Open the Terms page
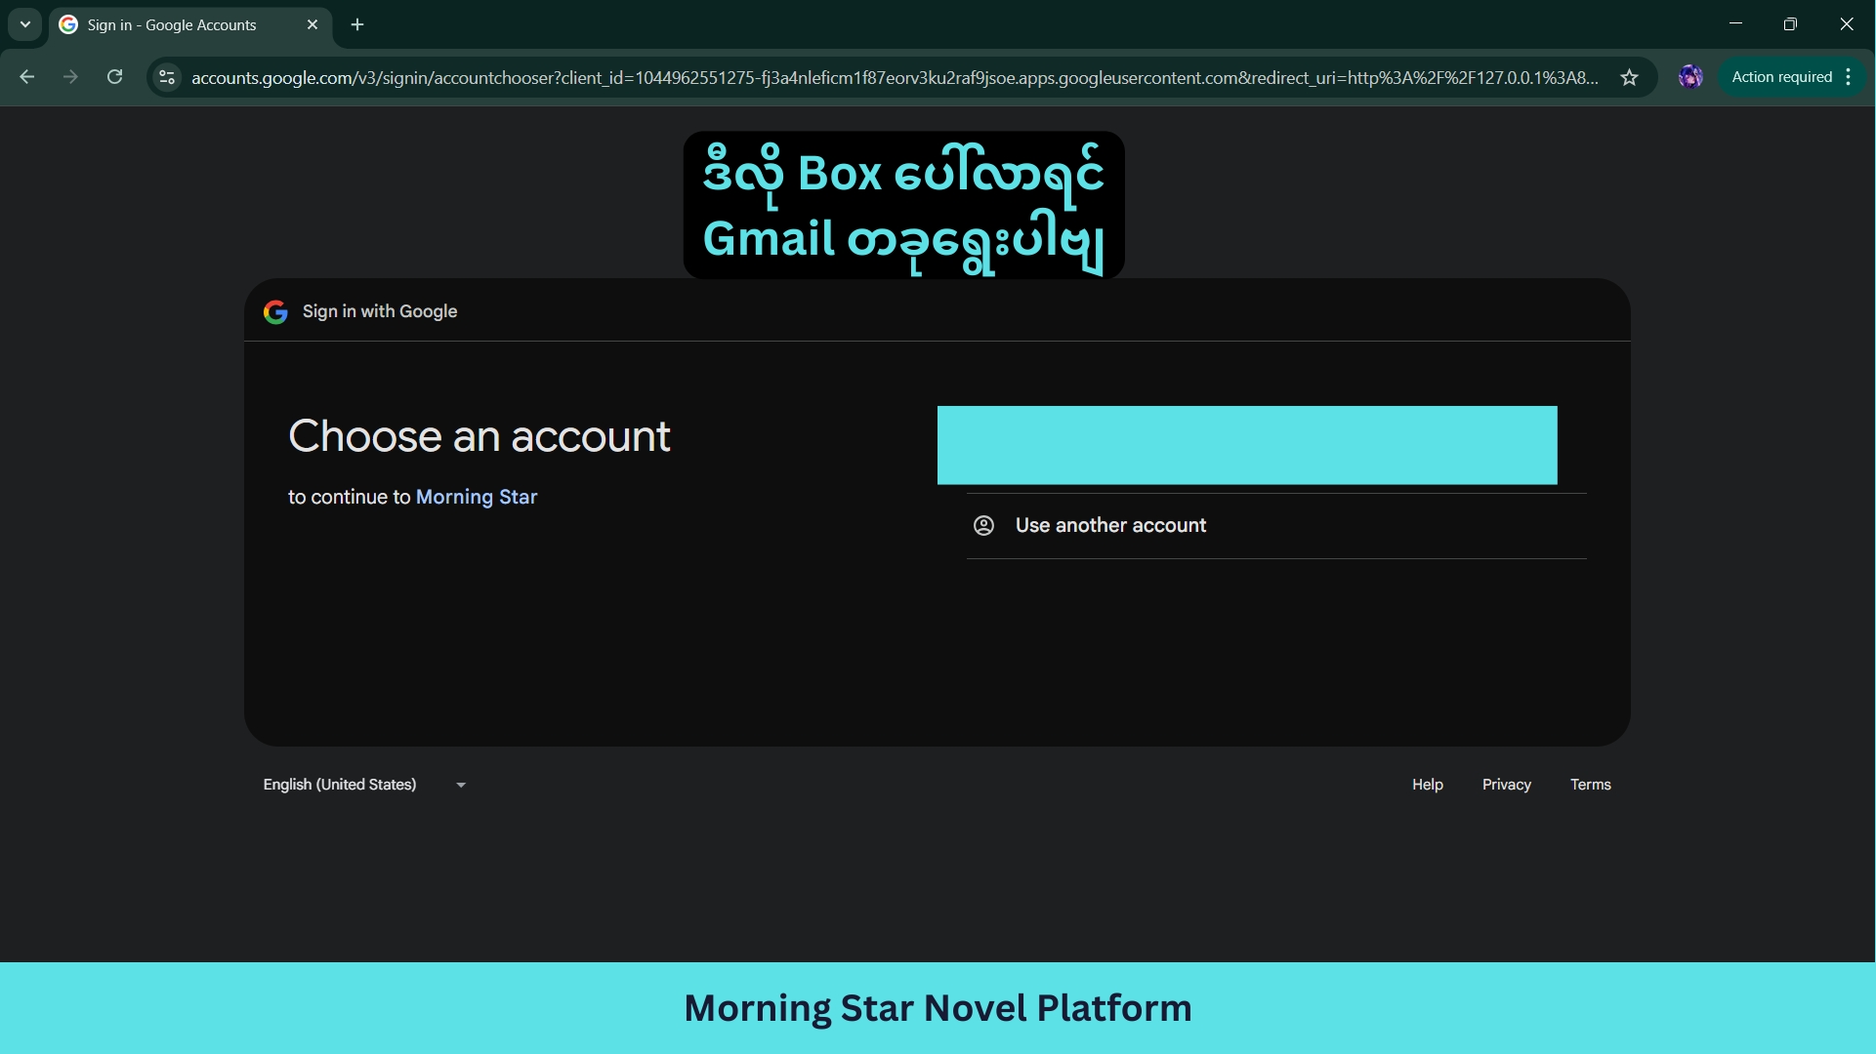Screen dimensions: 1876x1054 [1590, 784]
